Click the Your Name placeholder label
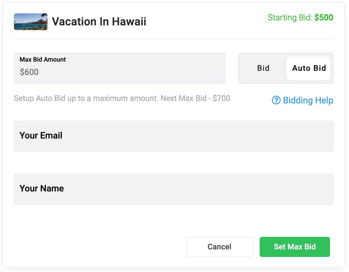The width and height of the screenshot is (349, 272). point(42,188)
